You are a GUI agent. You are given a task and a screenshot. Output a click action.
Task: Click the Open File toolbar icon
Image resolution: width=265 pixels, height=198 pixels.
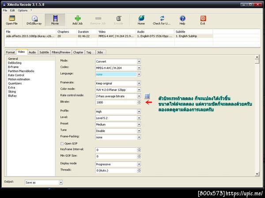(11, 18)
